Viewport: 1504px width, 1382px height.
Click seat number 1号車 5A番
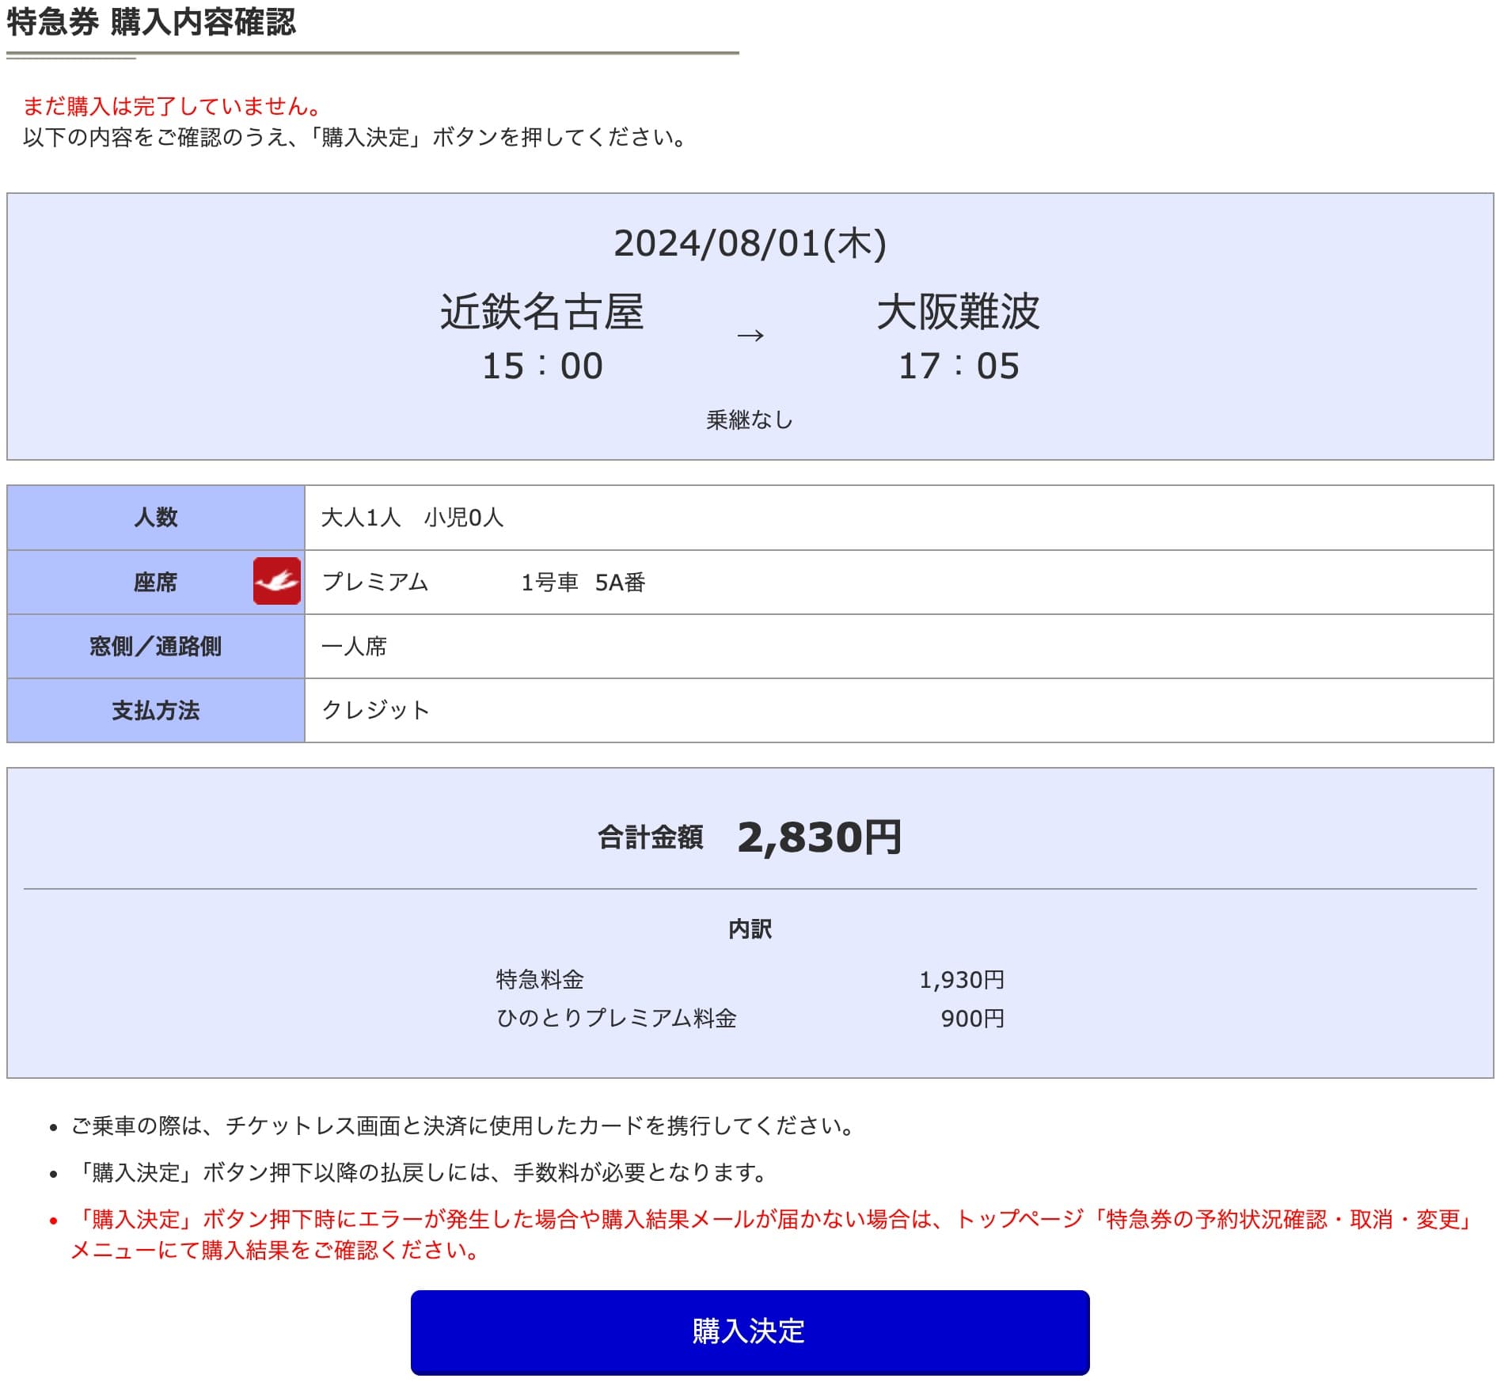tap(583, 583)
